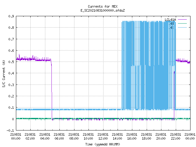
Task: Click the purple LCL41A legend line sample
Action: coord(182,20)
